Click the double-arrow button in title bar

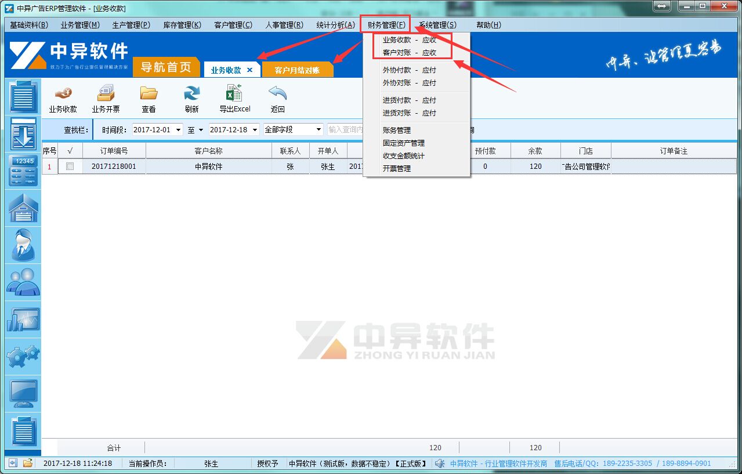pos(662,6)
